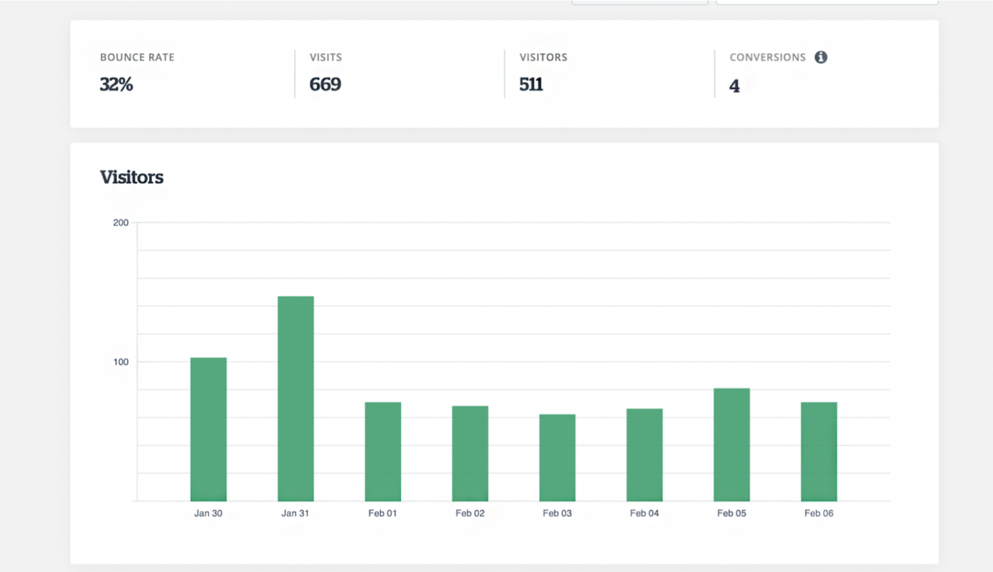Click the Conversions info icon
The image size is (993, 572).
coord(820,57)
